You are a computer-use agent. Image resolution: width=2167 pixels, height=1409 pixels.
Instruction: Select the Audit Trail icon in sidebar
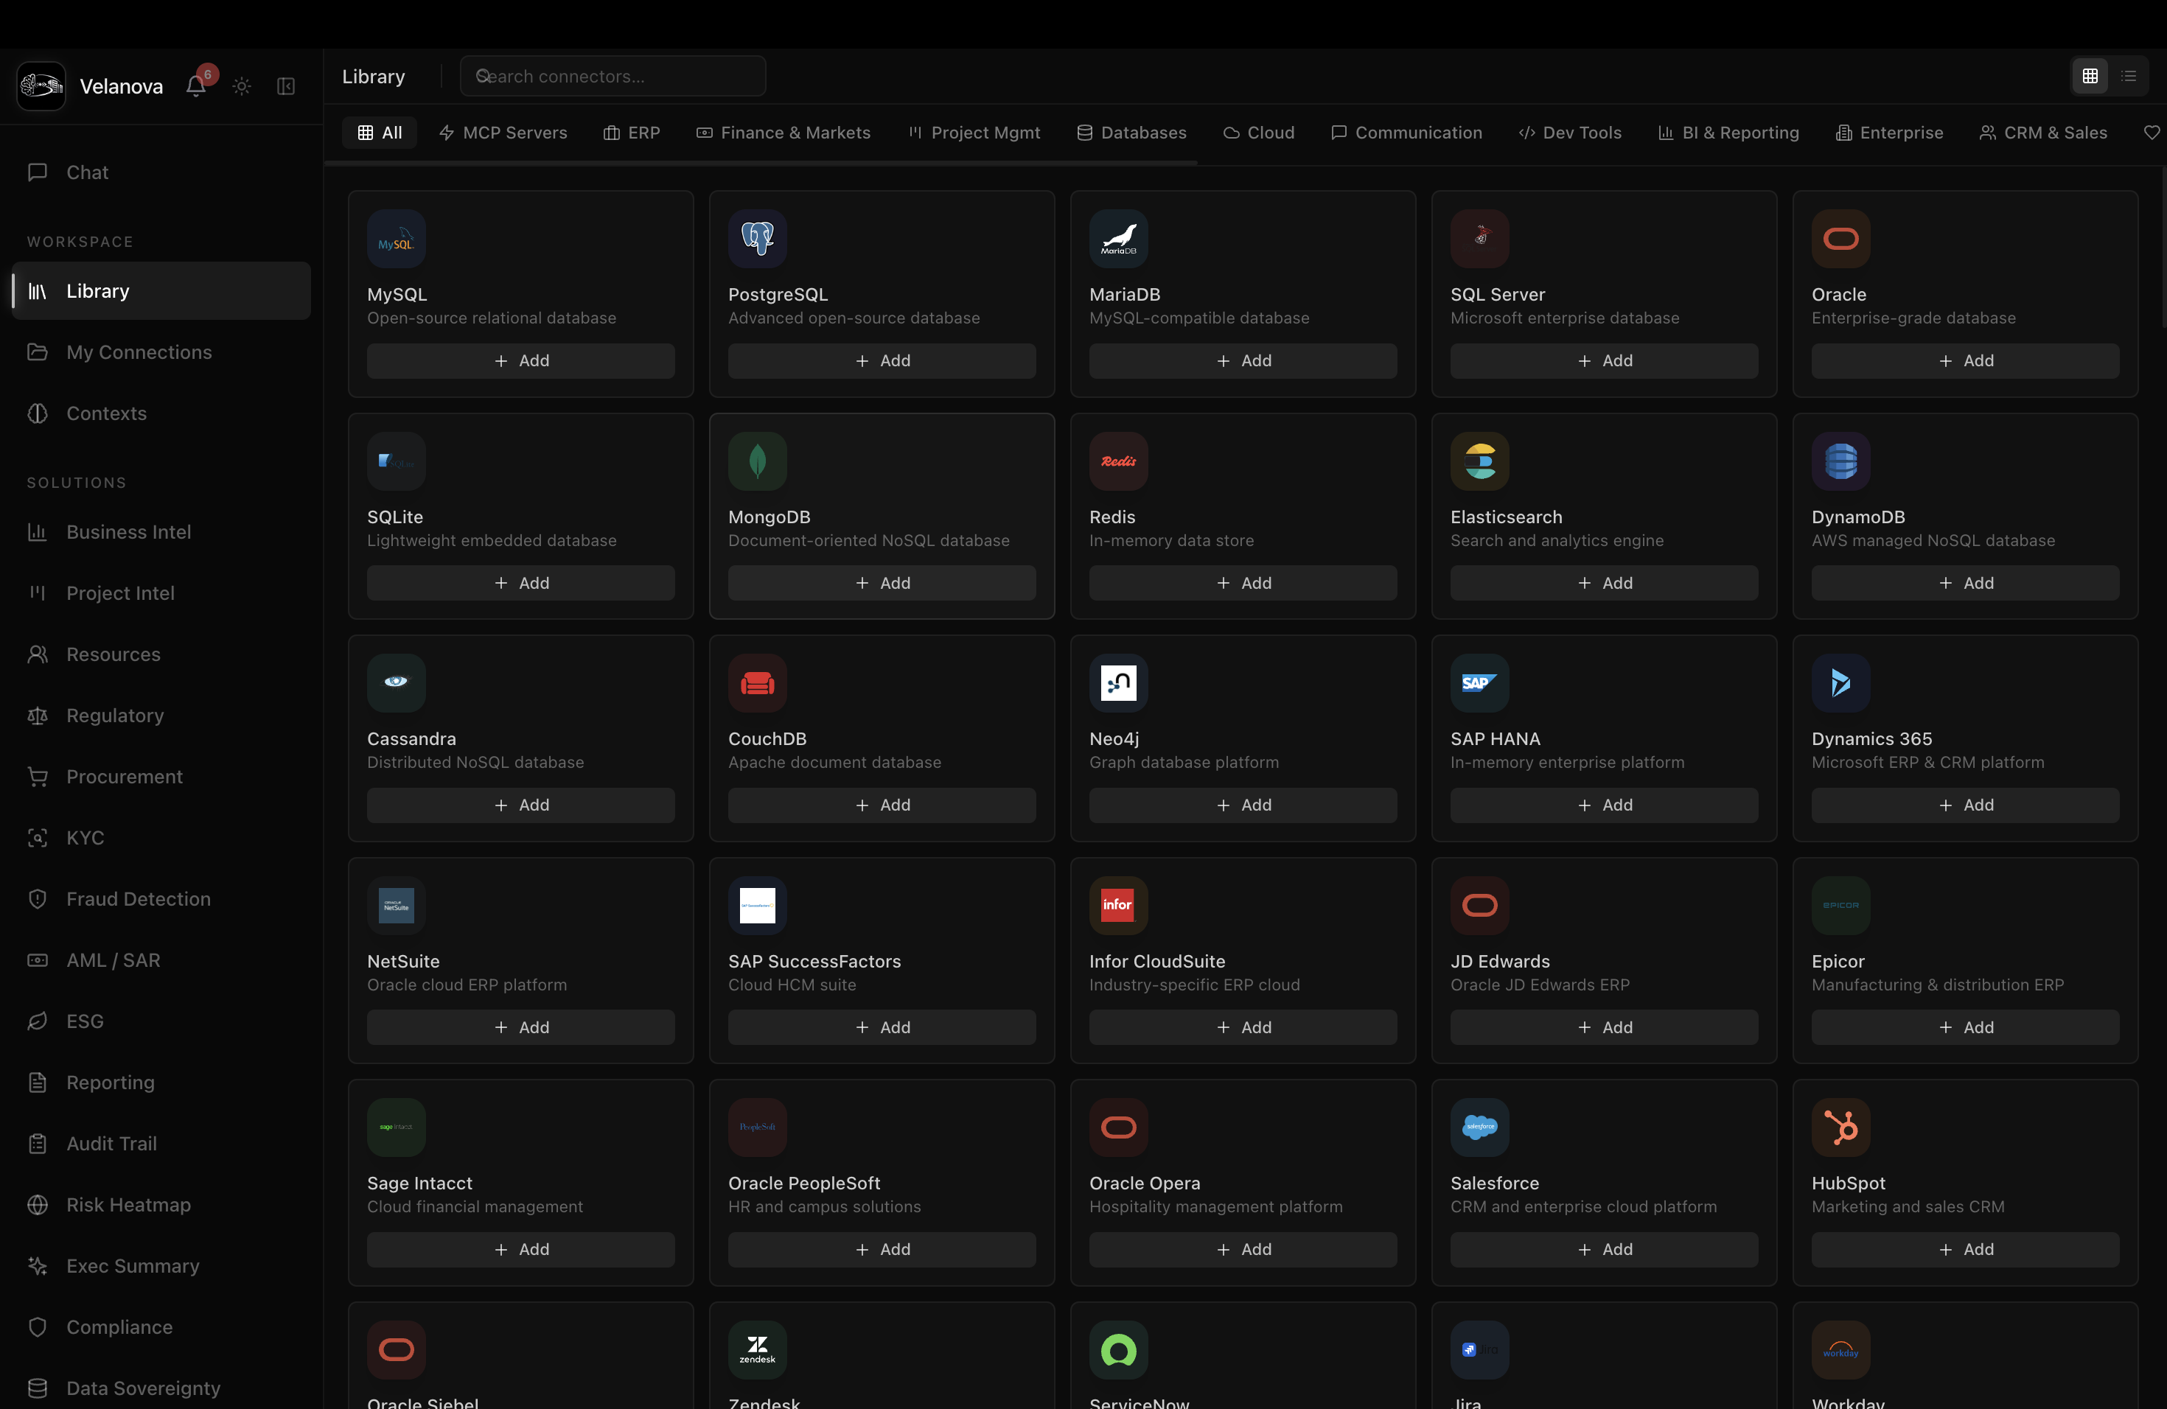click(x=36, y=1143)
